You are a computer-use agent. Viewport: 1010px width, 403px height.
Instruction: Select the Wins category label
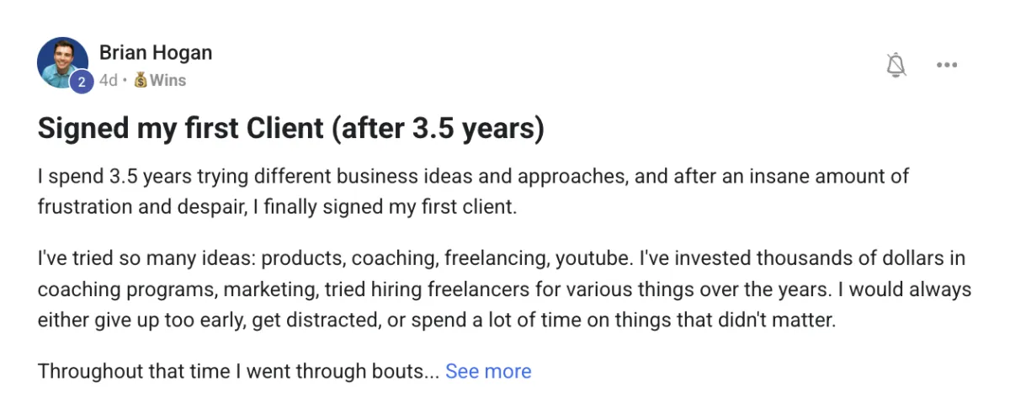(167, 81)
